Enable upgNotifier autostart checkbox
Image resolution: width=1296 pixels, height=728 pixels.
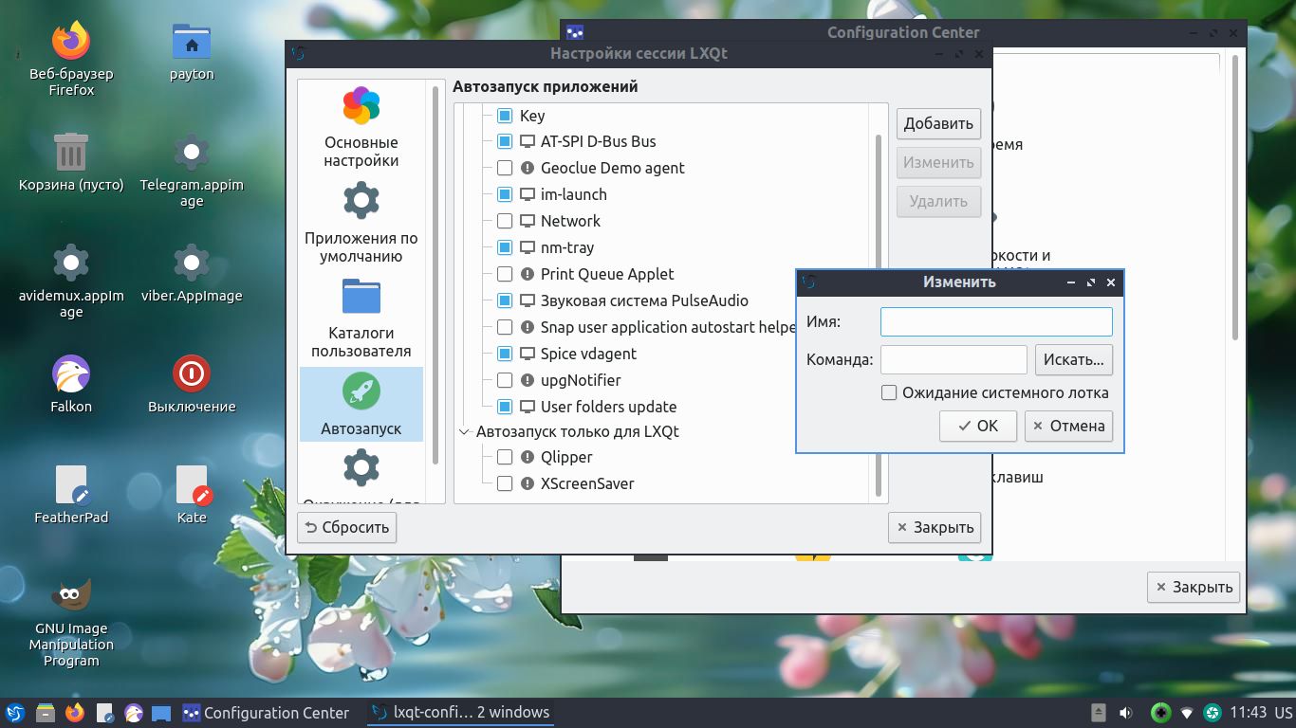[x=505, y=380]
